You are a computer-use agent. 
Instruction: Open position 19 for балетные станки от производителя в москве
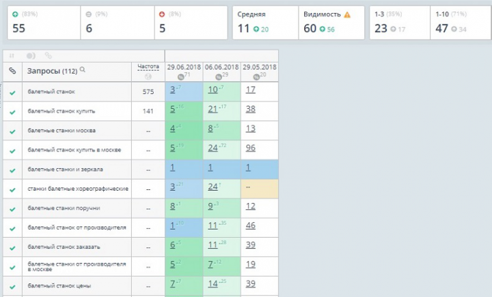[x=250, y=264]
